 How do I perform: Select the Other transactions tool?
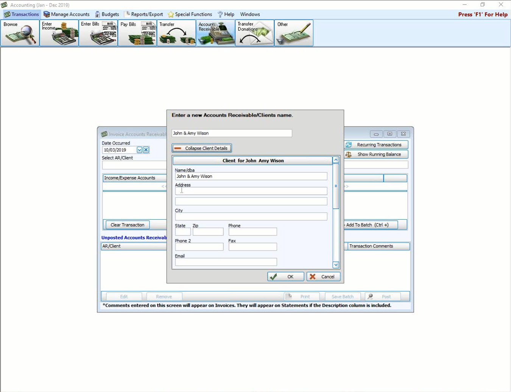coord(293,33)
